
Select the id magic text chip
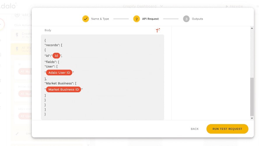(x=56, y=56)
